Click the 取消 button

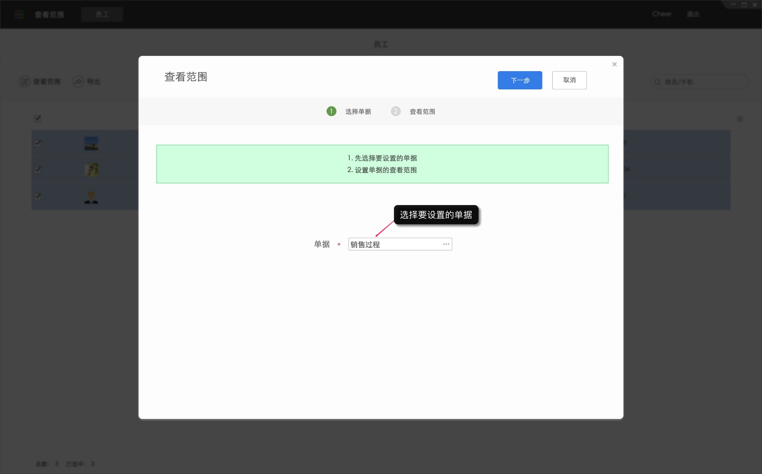pyautogui.click(x=569, y=80)
